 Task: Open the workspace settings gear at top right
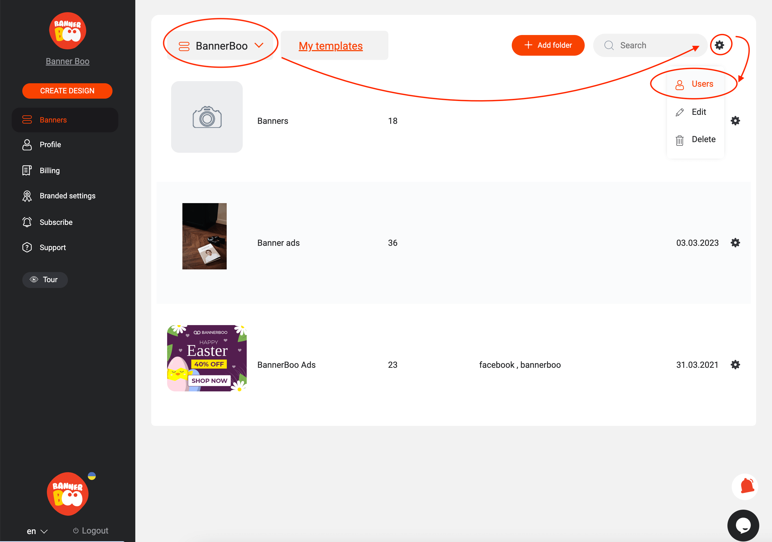coord(719,45)
